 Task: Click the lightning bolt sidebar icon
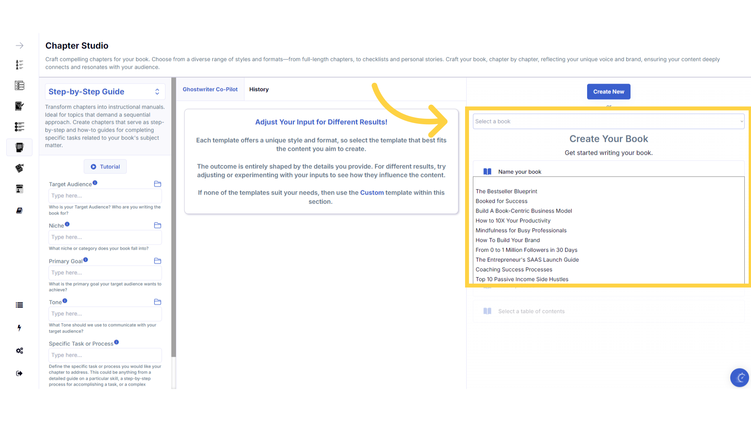(x=20, y=328)
